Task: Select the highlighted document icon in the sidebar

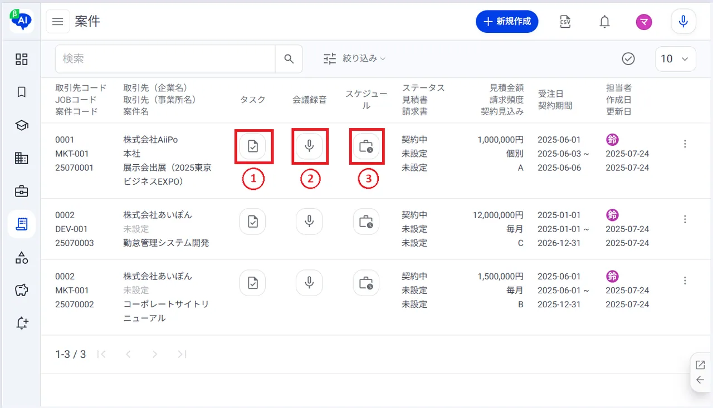Action: 21,224
